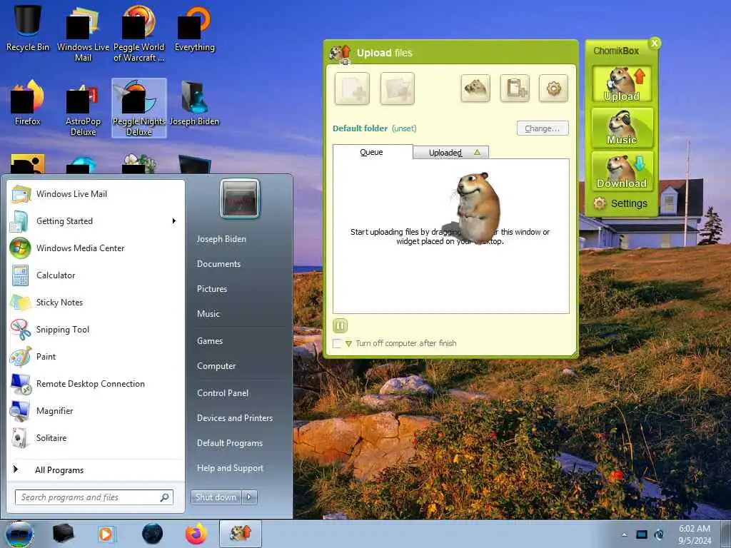Switch to the Queue tab
Screen dimensions: 731x548
coord(372,152)
